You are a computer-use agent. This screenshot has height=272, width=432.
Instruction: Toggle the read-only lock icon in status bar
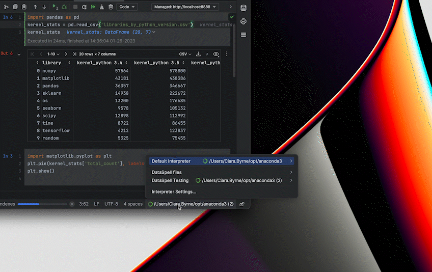[x=242, y=204]
